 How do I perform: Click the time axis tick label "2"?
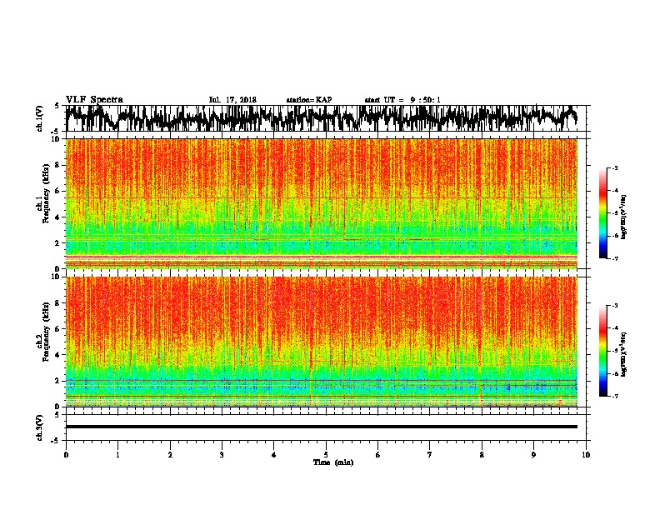point(170,455)
